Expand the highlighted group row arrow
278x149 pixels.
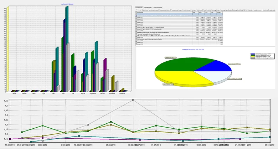tap(136, 16)
